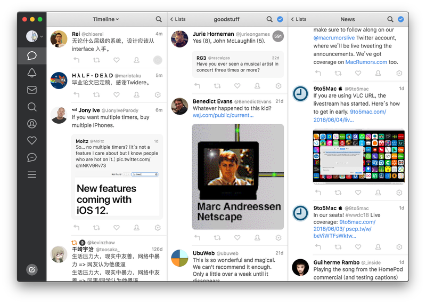The width and height of the screenshot is (426, 304).
Task: Go back to Lists from goodstuff
Action: pos(178,19)
